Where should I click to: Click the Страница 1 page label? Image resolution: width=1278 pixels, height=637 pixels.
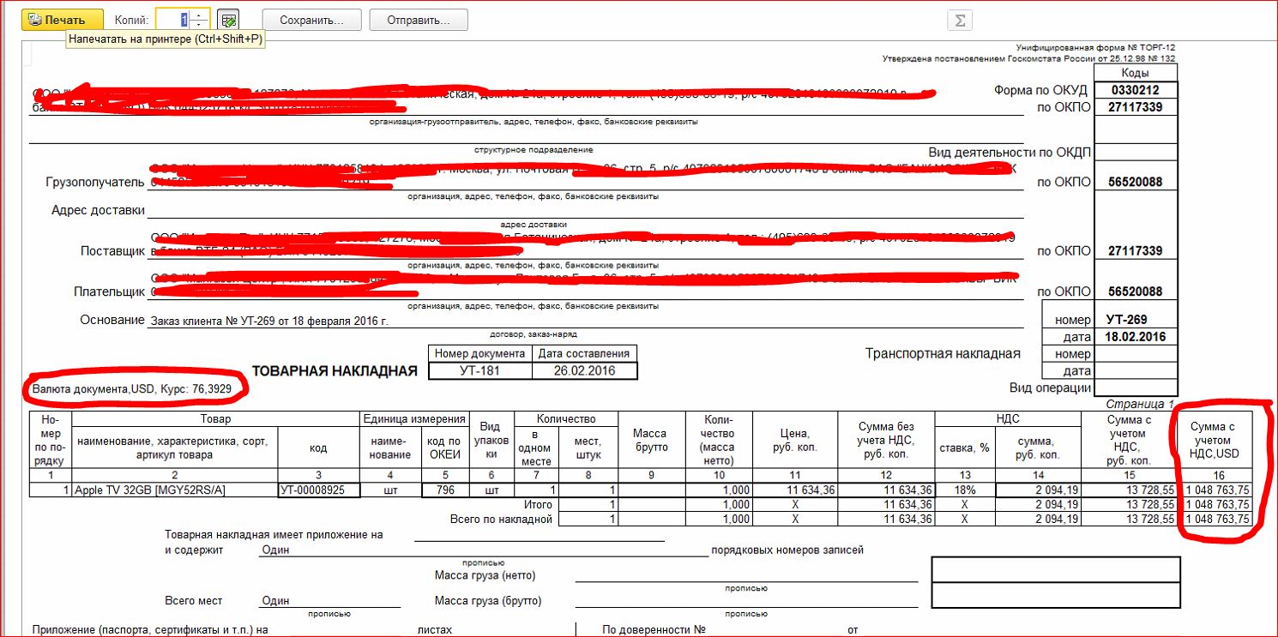[x=1140, y=404]
